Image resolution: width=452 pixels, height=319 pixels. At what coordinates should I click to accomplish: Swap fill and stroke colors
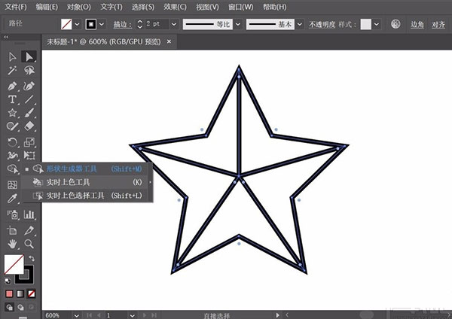pos(32,259)
